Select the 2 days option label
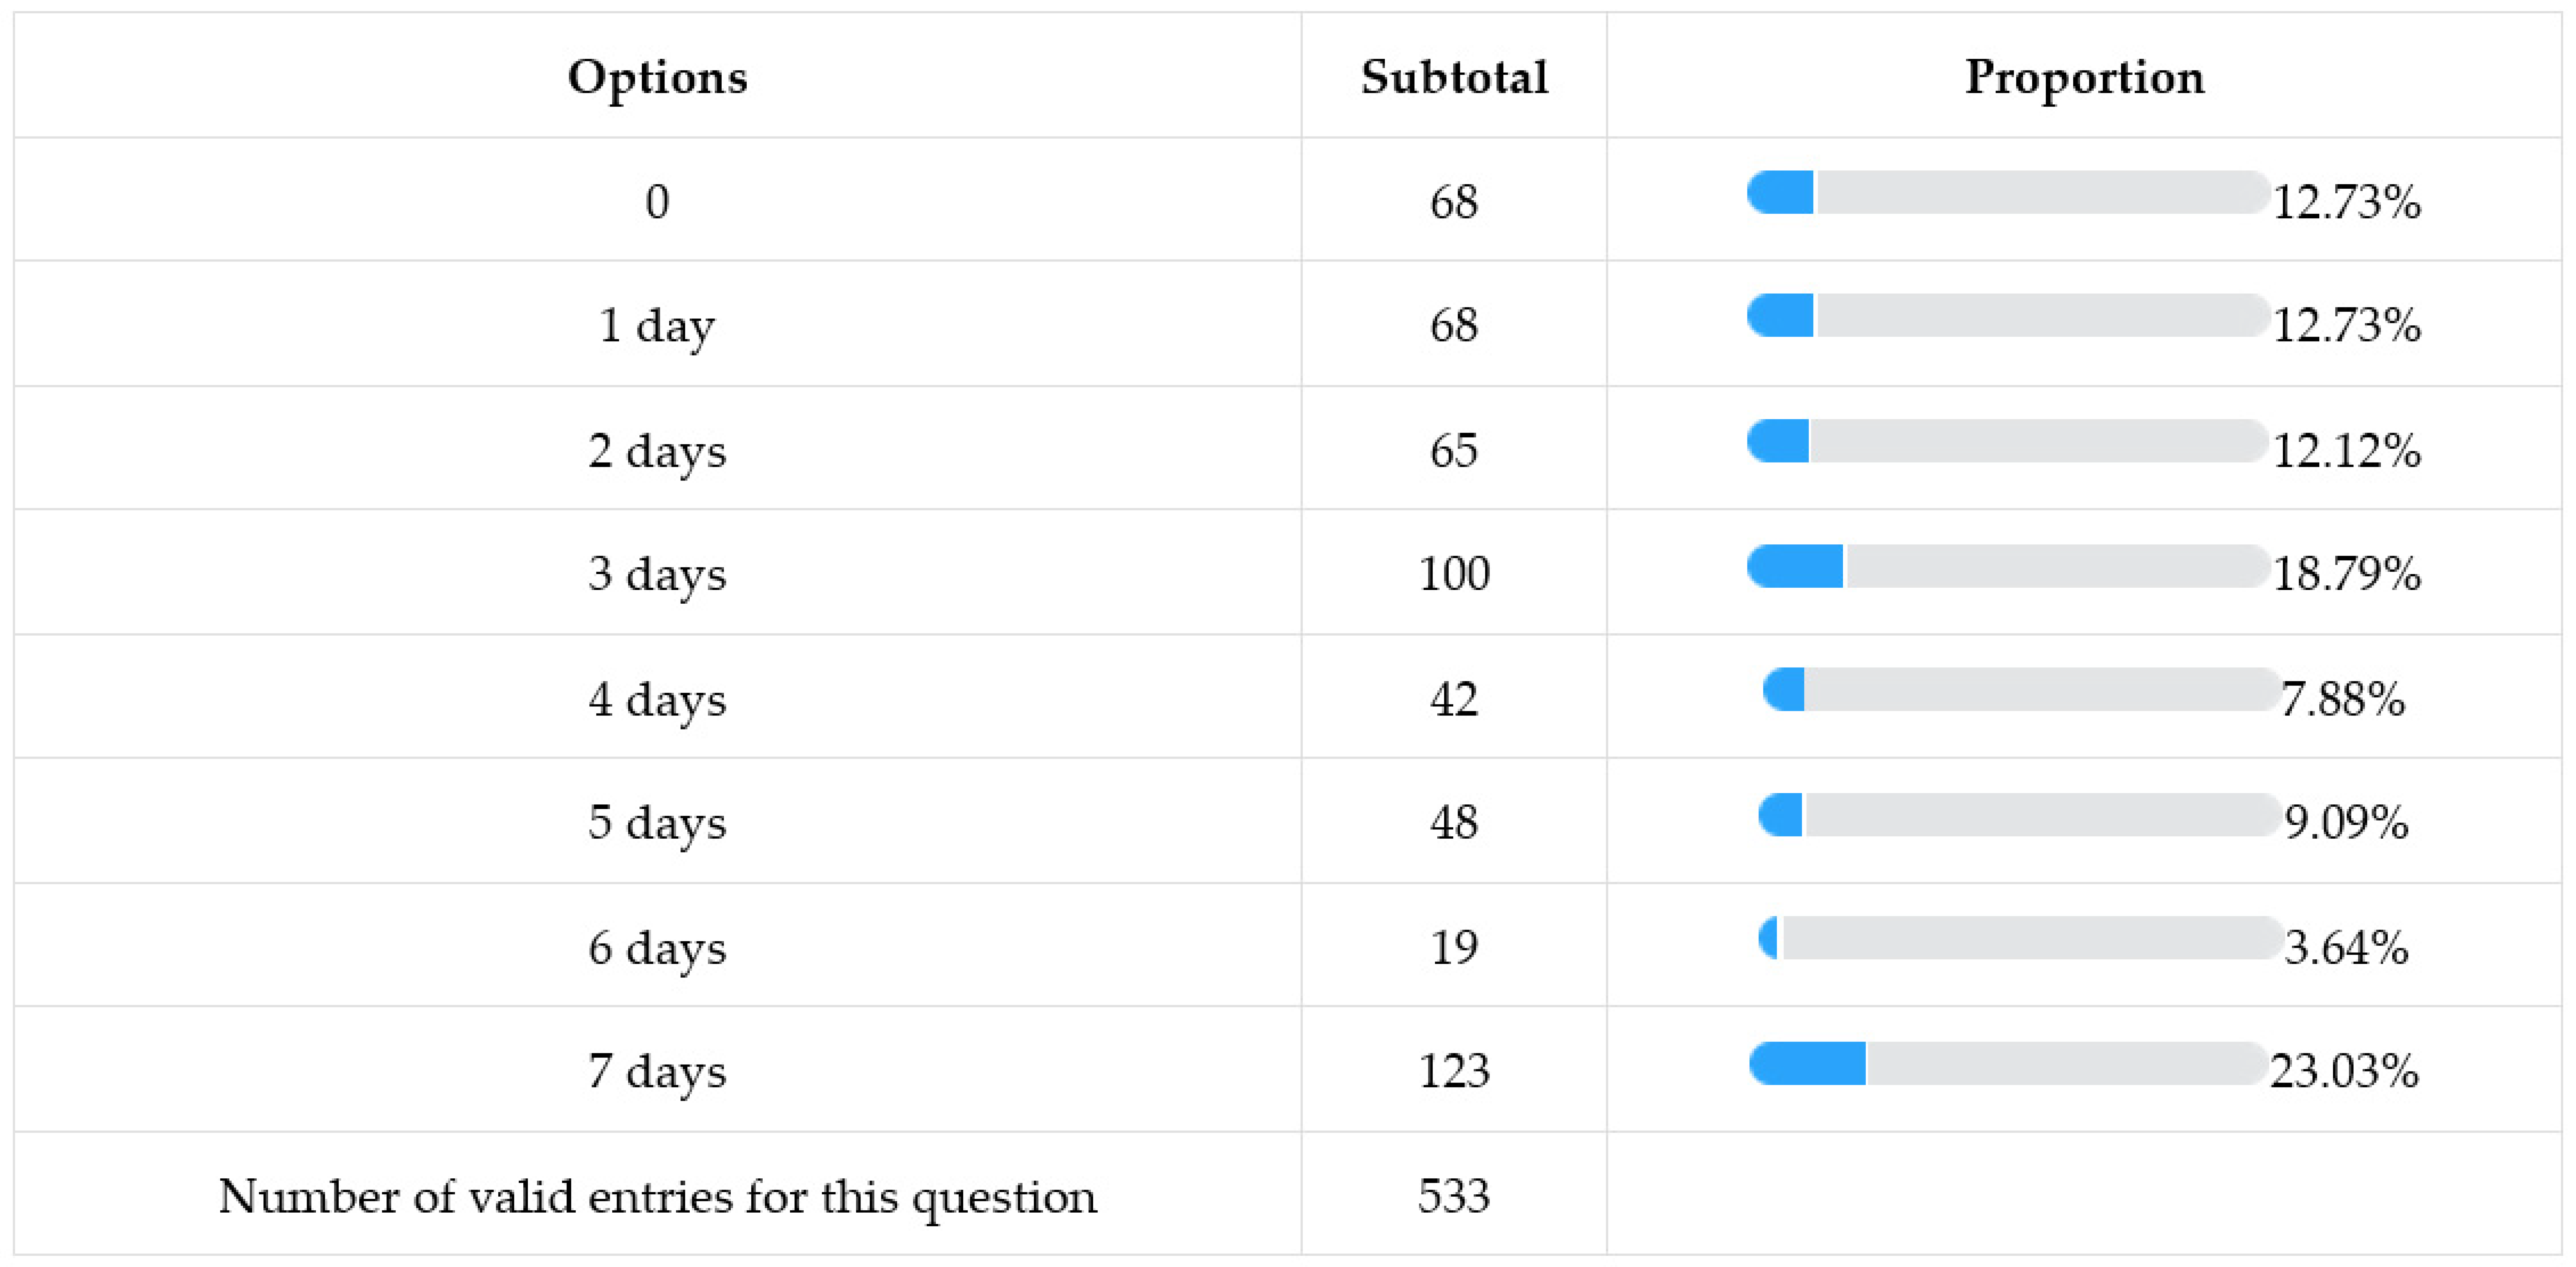This screenshot has width=2576, height=1267. [x=657, y=450]
